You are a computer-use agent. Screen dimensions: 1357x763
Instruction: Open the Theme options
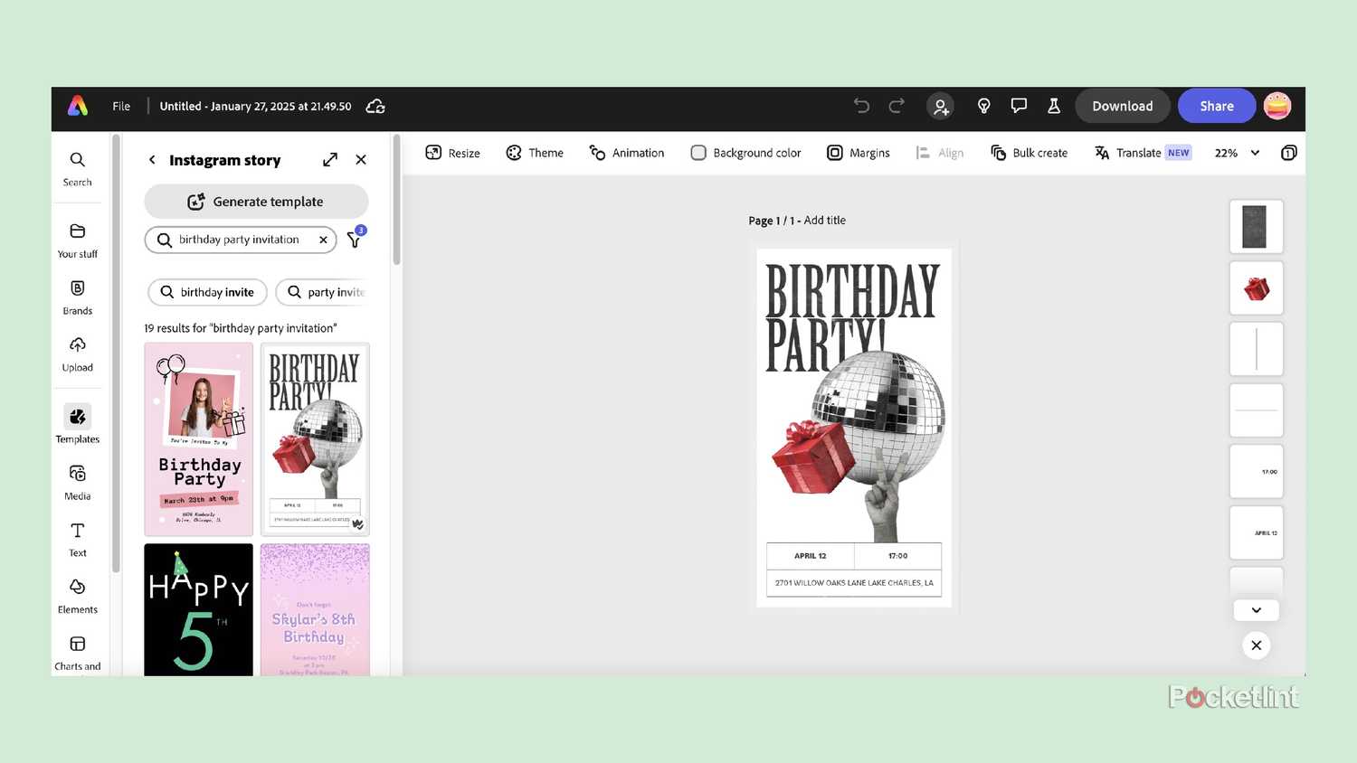(535, 153)
